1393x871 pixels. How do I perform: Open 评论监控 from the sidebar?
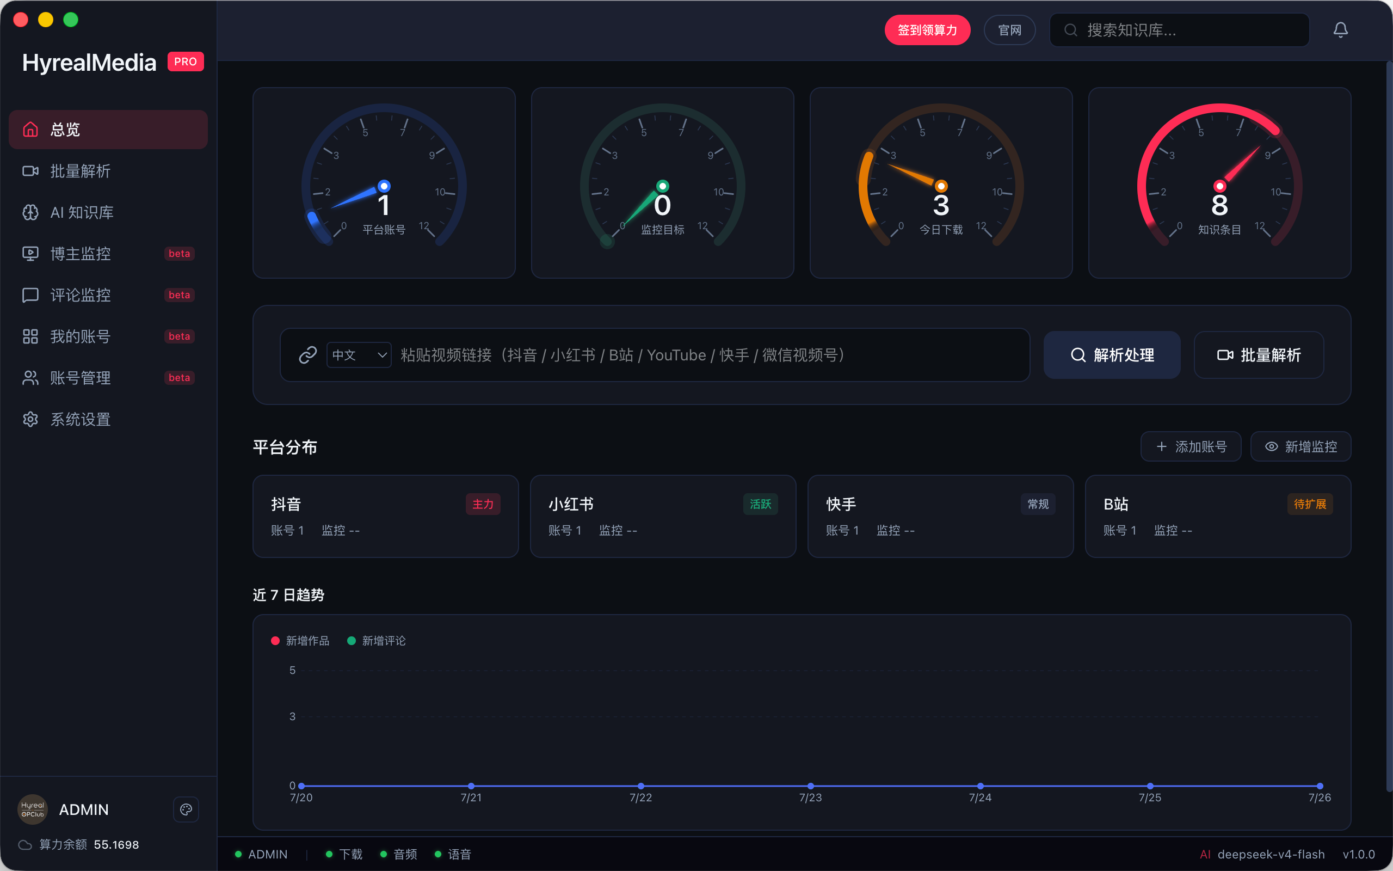click(x=108, y=295)
